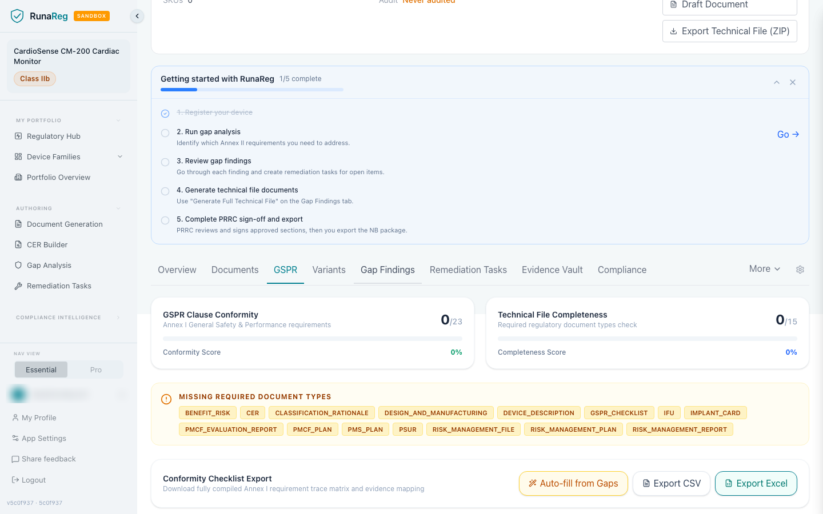
Task: Switch to the Overview tab
Action: pos(177,270)
